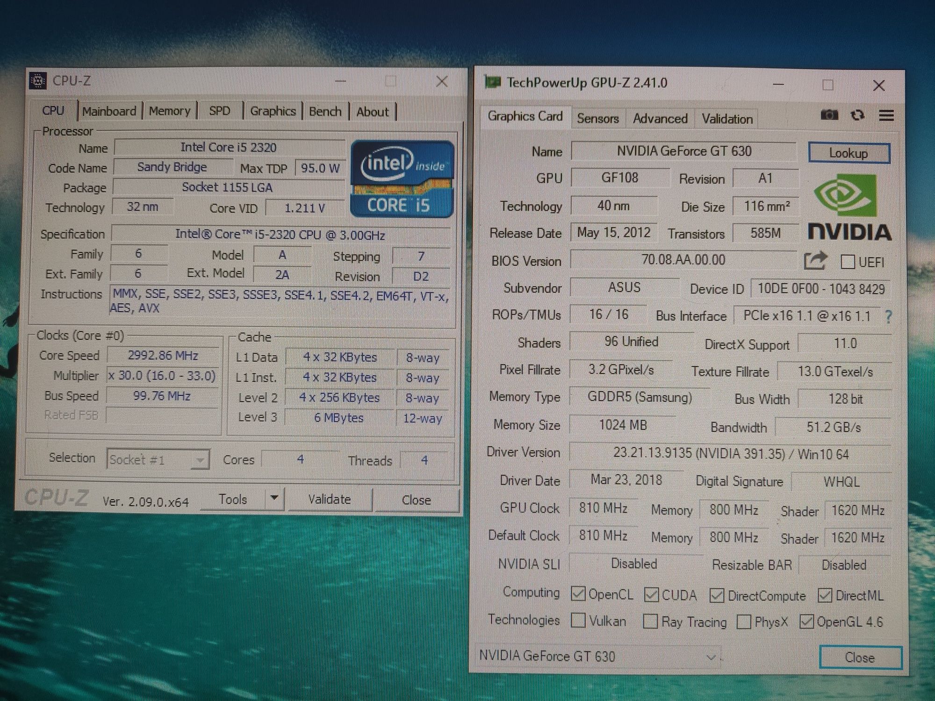Image resolution: width=935 pixels, height=701 pixels.
Task: Click the Digital Signature value WHQL
Action: point(841,482)
